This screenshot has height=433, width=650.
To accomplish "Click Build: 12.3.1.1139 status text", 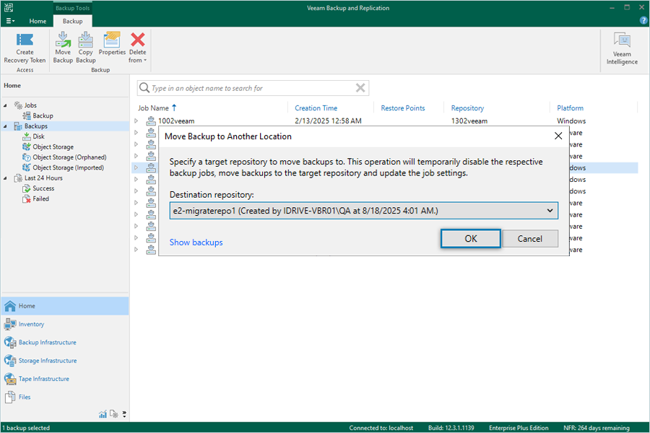I will tap(451, 428).
